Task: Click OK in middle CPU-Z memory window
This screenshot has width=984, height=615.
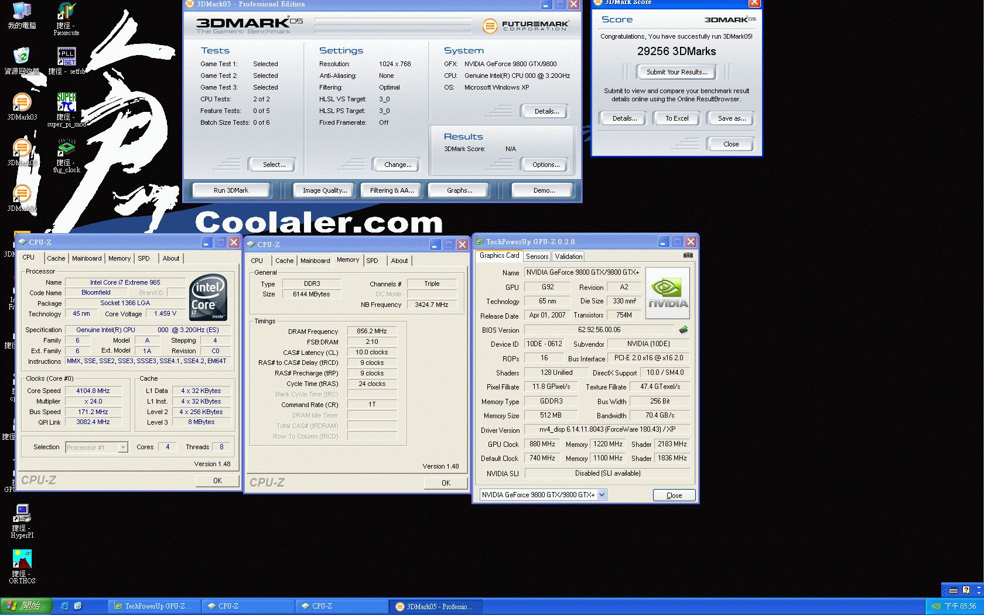Action: coord(446,483)
